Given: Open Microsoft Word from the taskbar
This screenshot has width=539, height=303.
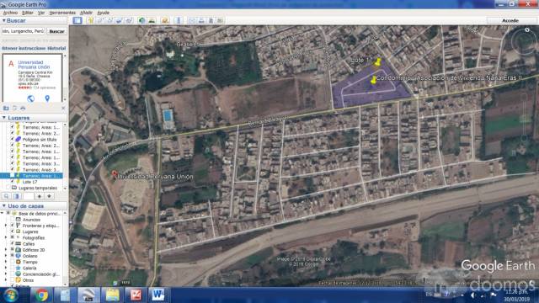Looking at the screenshot, I should [x=158, y=295].
